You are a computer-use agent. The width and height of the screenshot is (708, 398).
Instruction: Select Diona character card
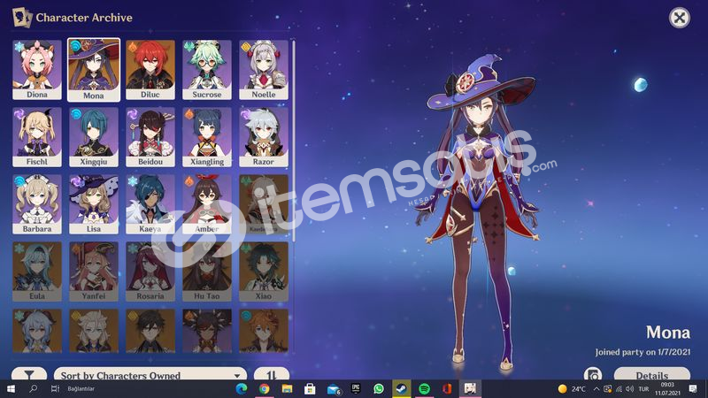[x=37, y=70]
